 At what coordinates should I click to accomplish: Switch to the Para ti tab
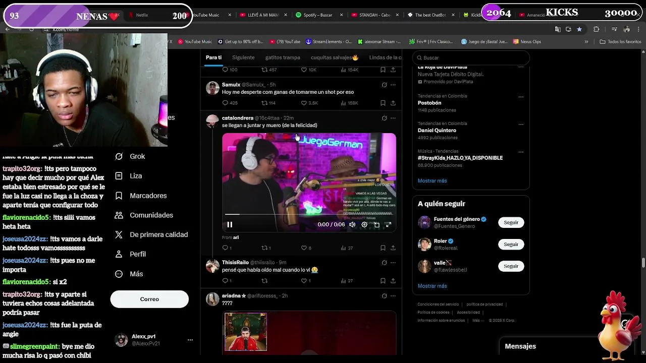point(213,57)
